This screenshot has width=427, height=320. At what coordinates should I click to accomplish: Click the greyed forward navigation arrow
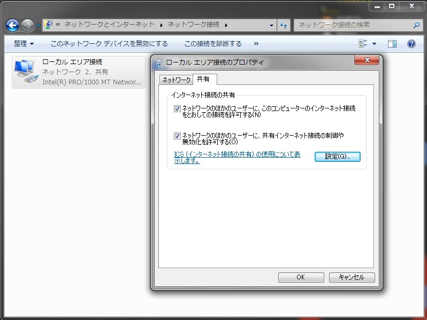coord(27,25)
